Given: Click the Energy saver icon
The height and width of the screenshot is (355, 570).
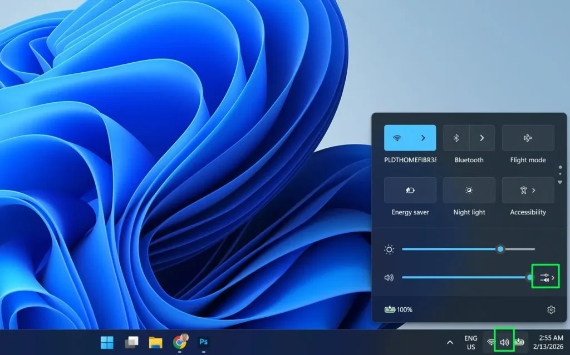Looking at the screenshot, I should [x=410, y=189].
